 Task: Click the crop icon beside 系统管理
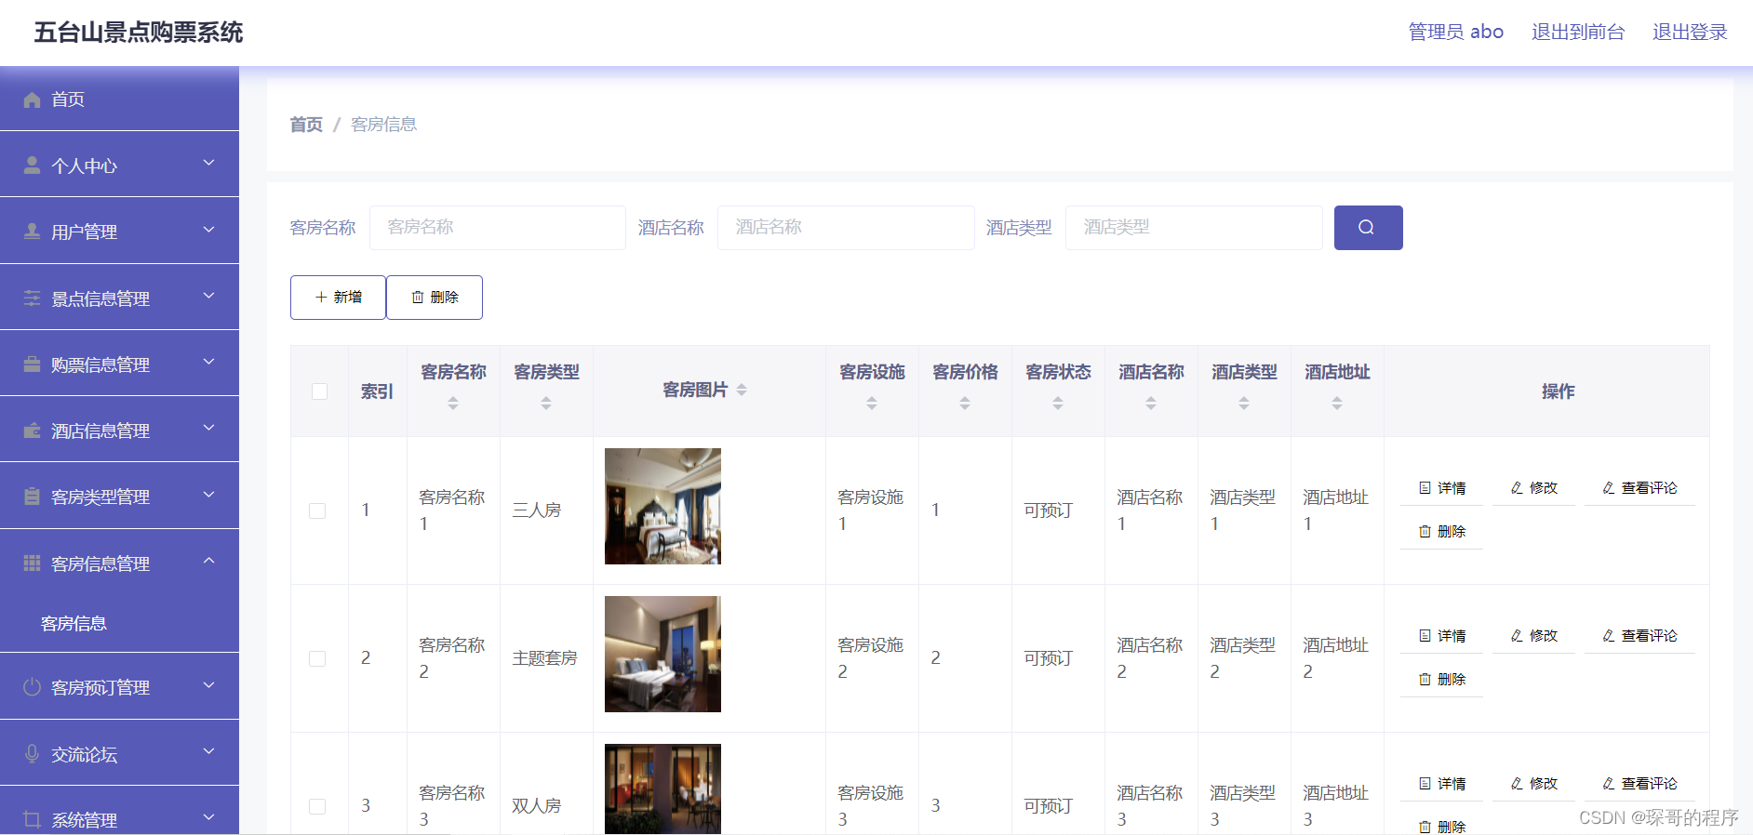coord(32,820)
